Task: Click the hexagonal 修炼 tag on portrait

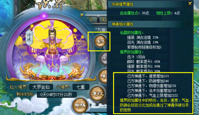Action: [29, 38]
